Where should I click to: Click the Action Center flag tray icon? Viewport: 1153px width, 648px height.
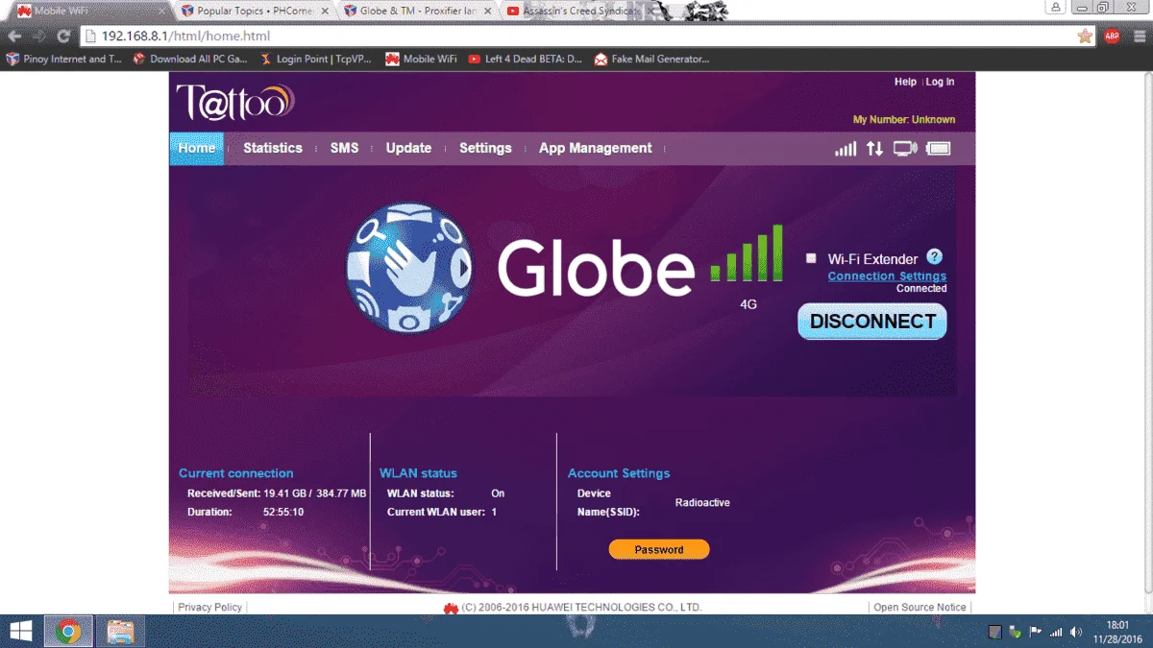point(1035,632)
